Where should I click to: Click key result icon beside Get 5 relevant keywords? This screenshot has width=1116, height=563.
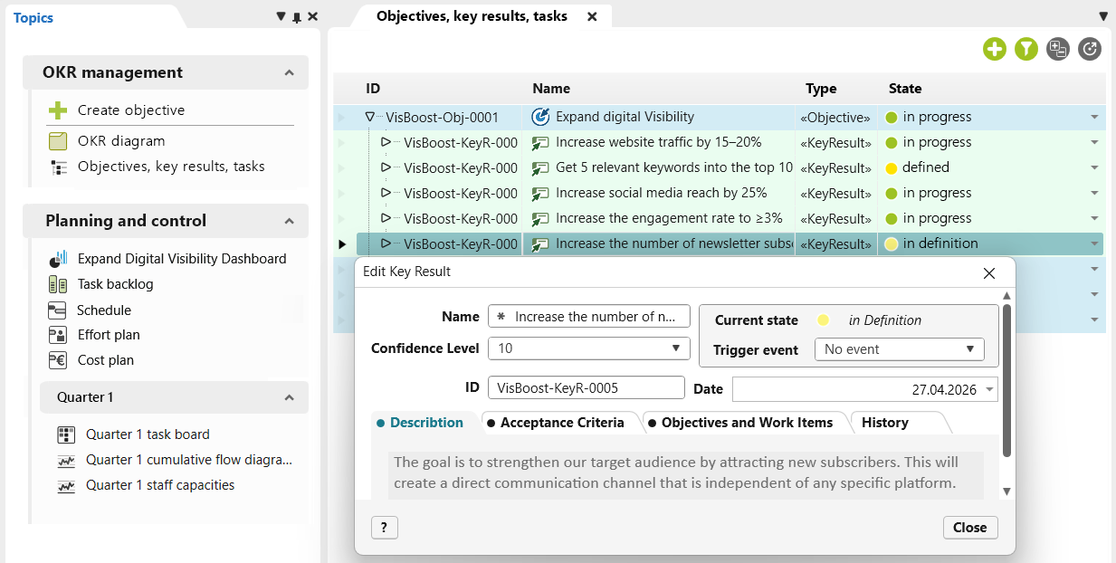(540, 167)
